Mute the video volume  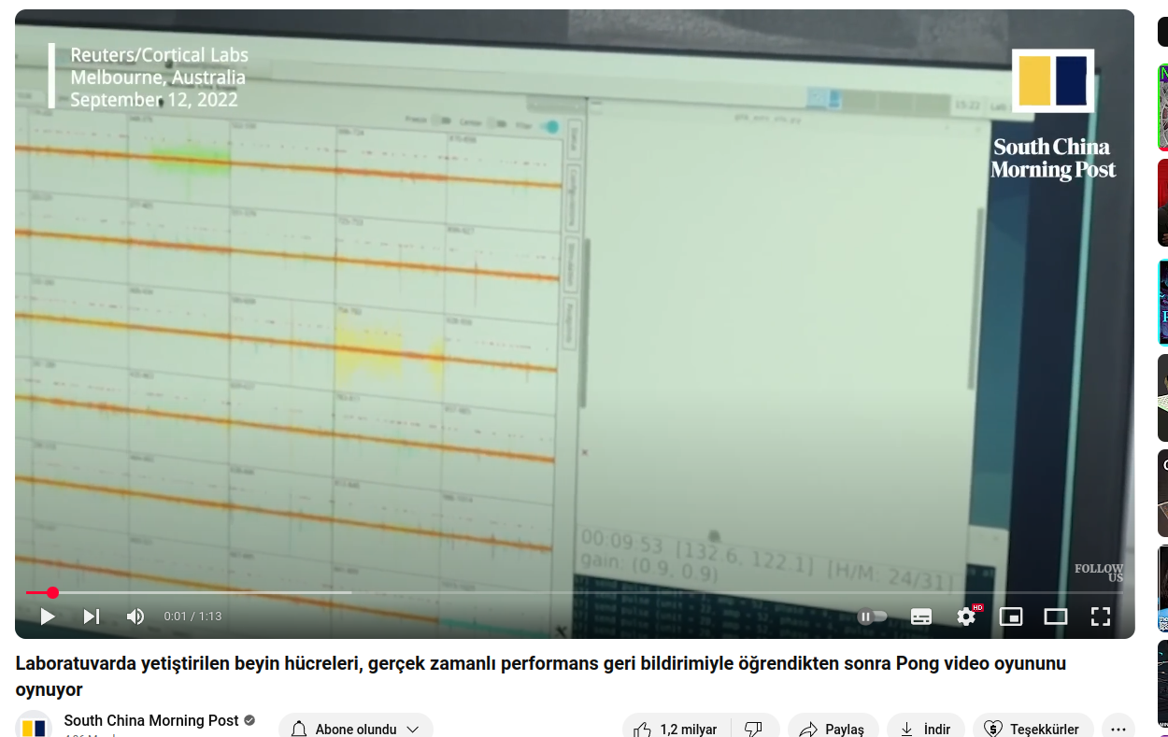(135, 617)
